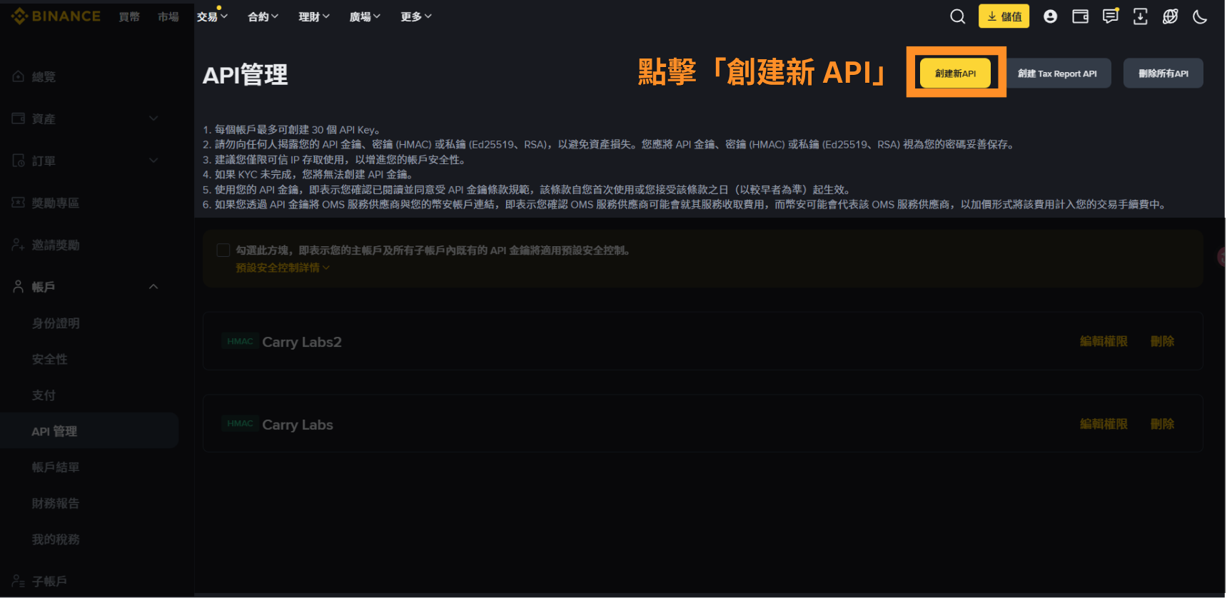The width and height of the screenshot is (1227, 598).
Task: Open 獎勵專區 in the sidebar
Action: coord(56,203)
